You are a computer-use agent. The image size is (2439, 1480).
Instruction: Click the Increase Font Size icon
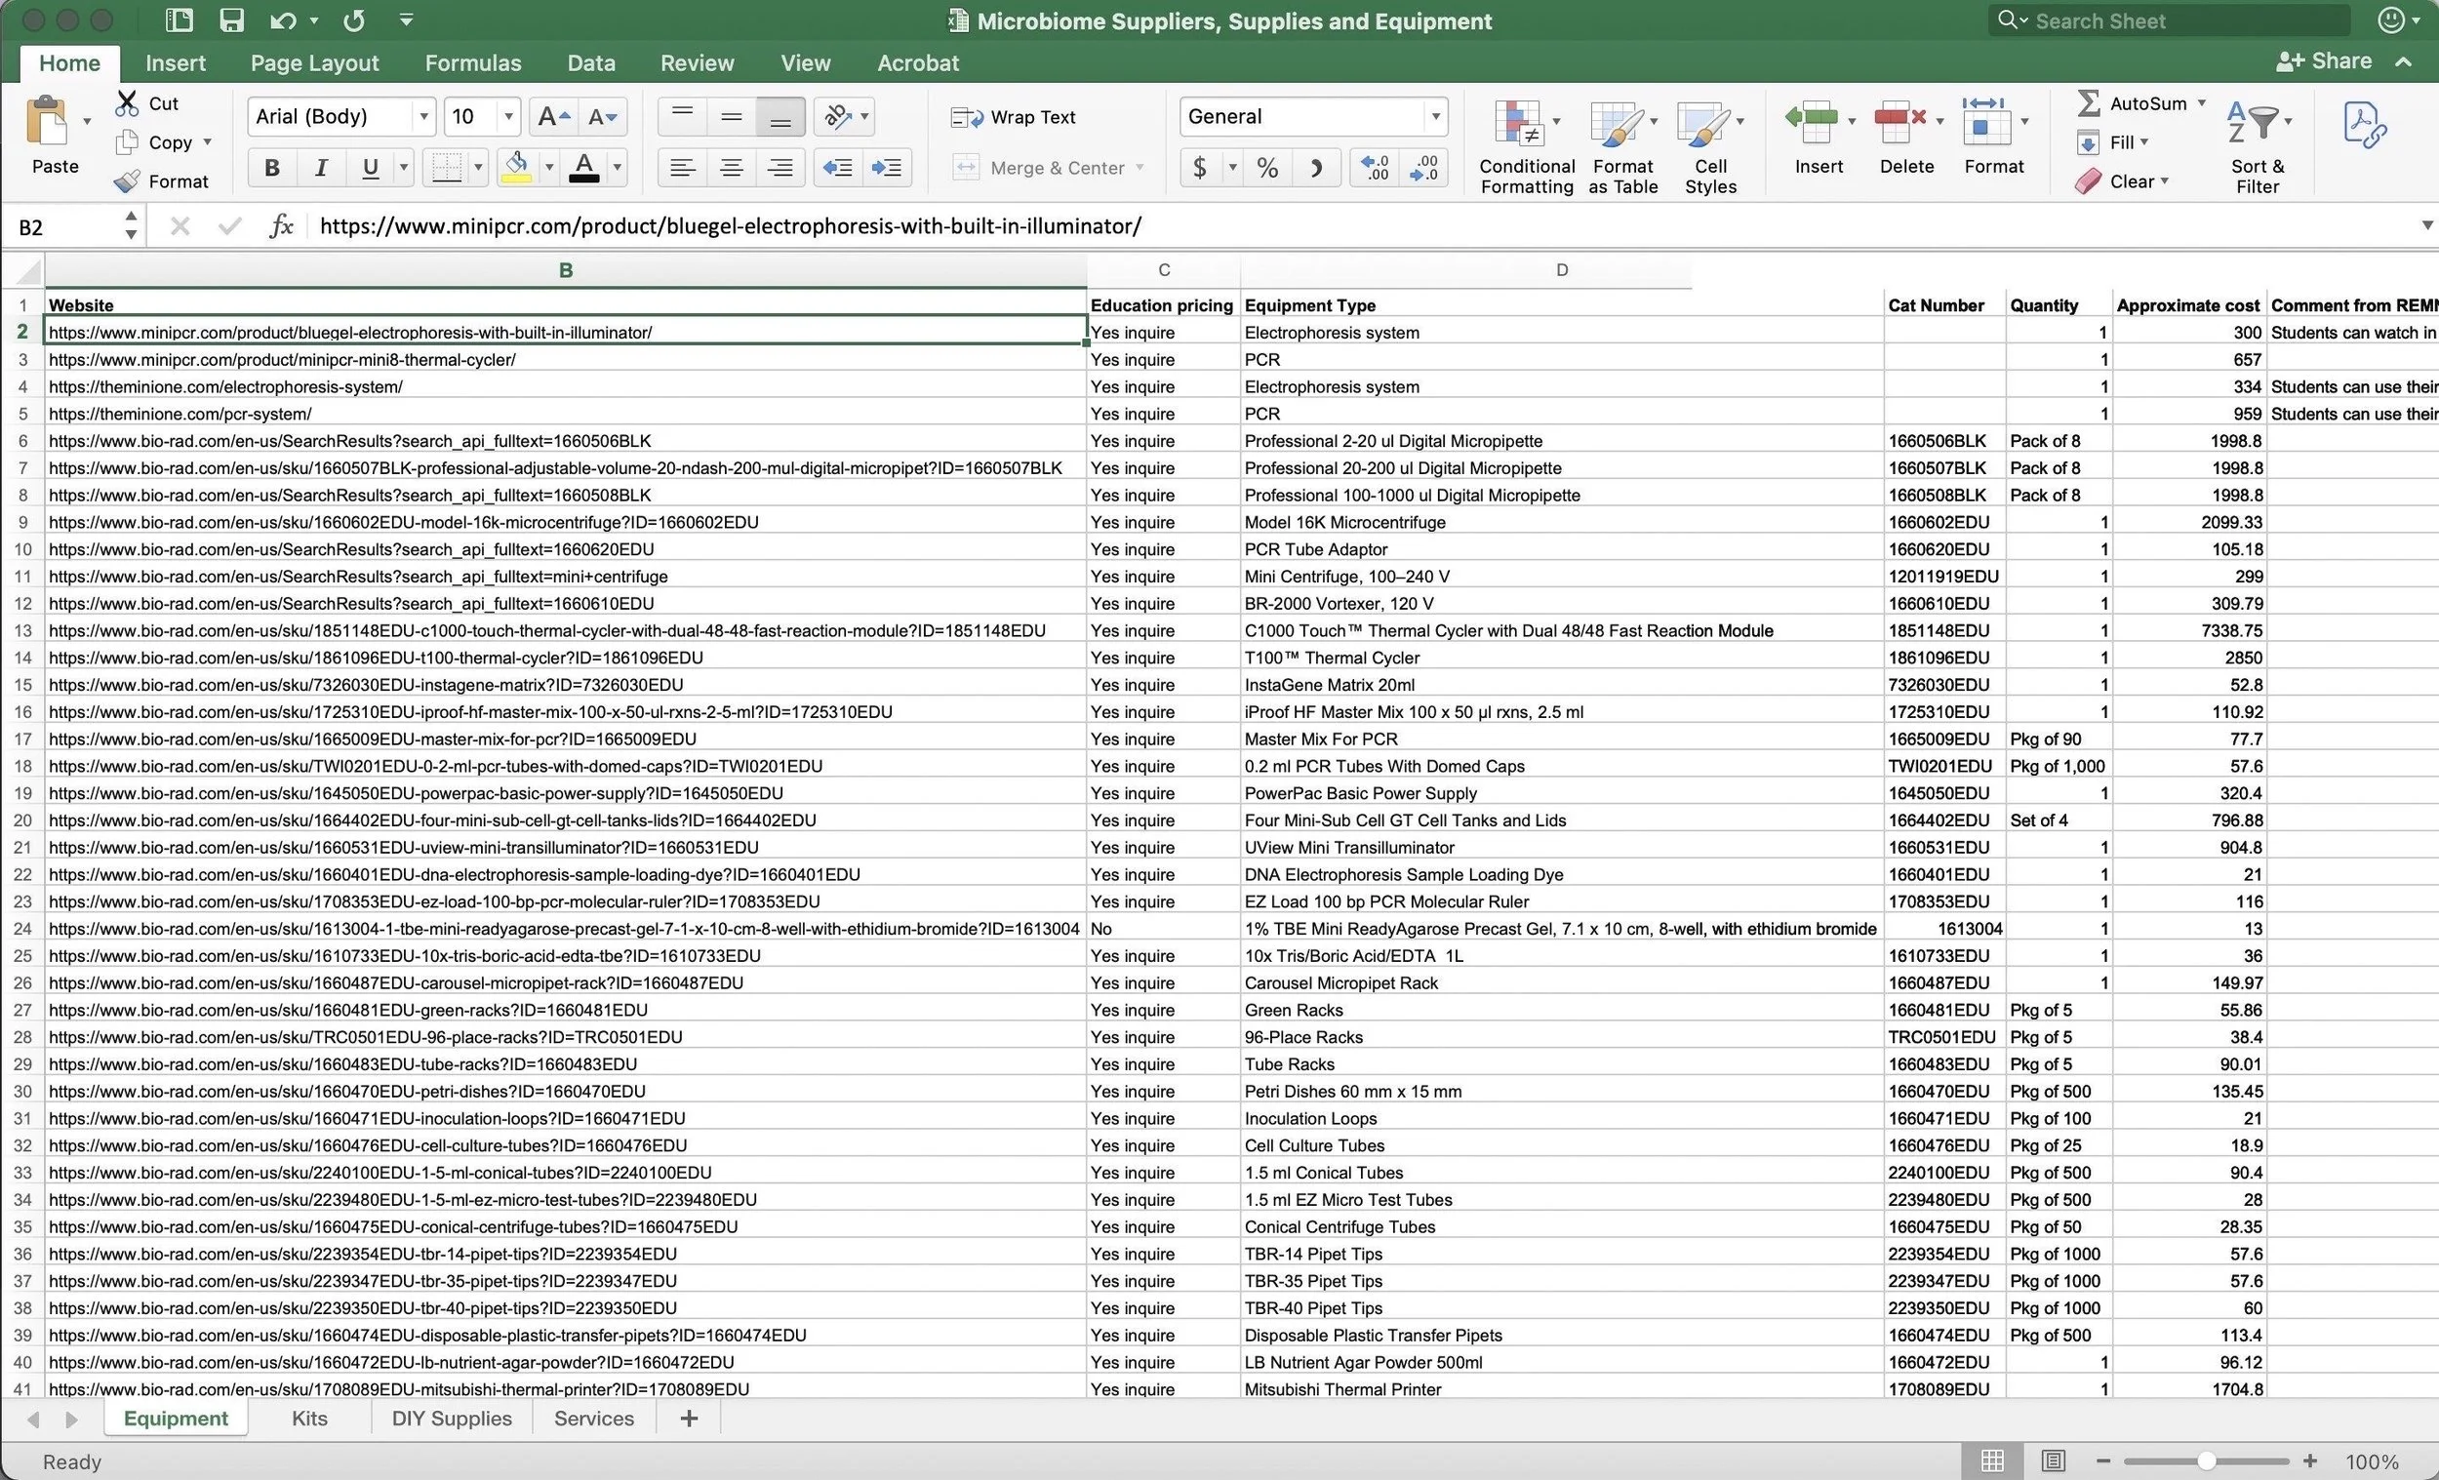[552, 117]
